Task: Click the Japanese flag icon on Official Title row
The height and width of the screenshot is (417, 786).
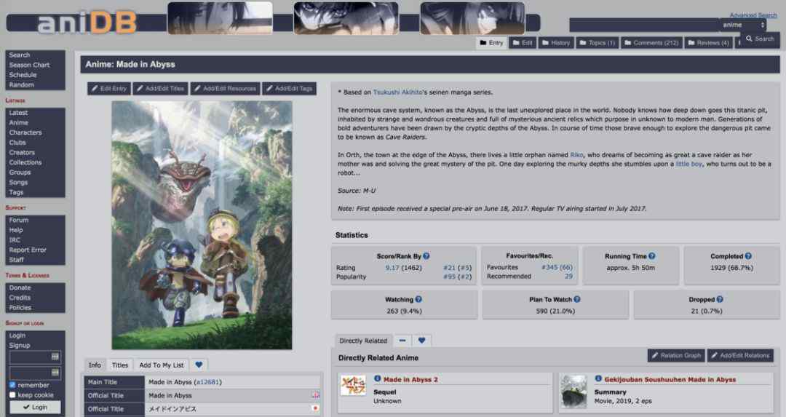Action: (315, 408)
